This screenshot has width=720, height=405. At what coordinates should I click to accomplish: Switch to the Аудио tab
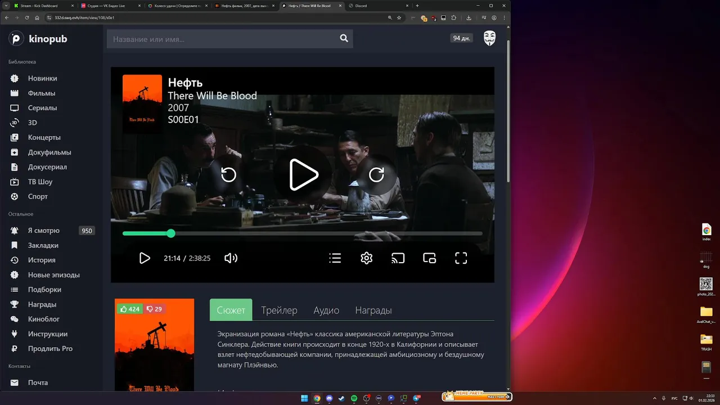[326, 310]
